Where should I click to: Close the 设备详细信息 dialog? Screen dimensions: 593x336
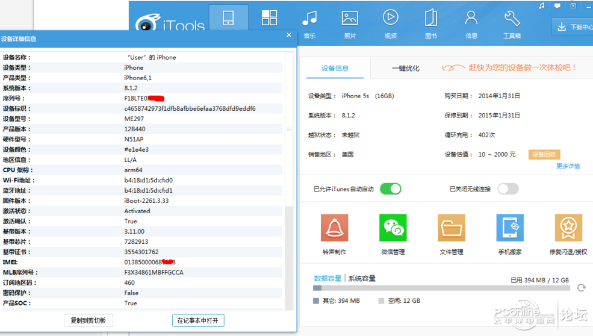coord(289,35)
